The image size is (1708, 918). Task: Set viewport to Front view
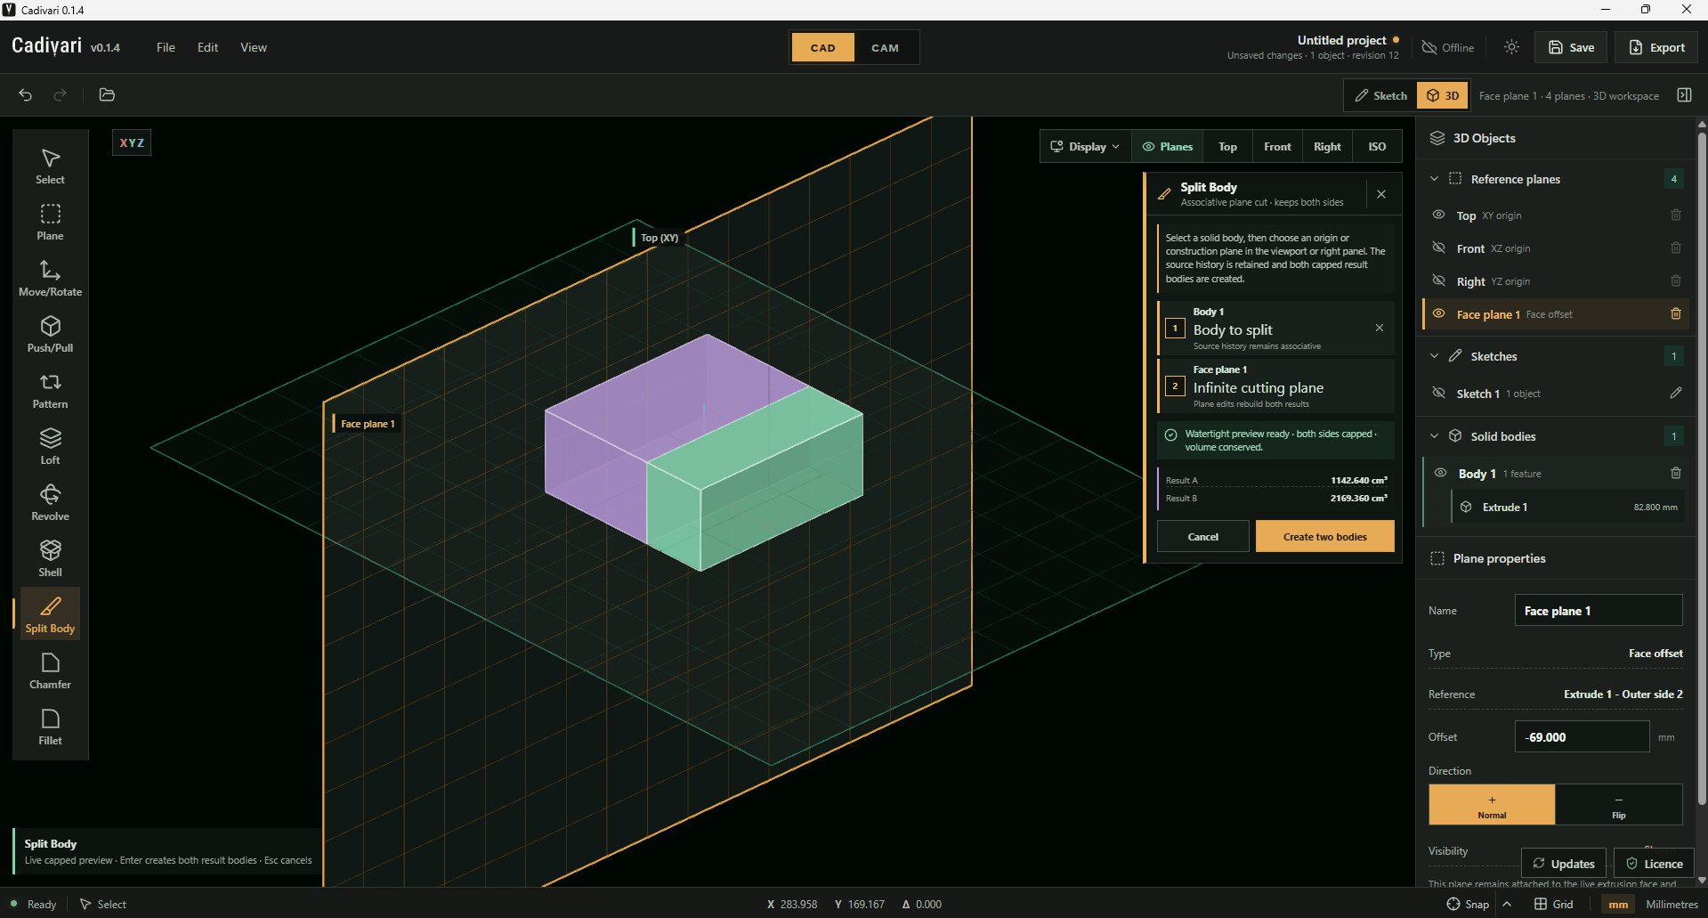1277,147
